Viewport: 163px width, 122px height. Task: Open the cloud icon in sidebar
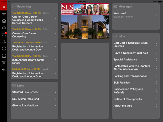pyautogui.click(x=4, y=28)
